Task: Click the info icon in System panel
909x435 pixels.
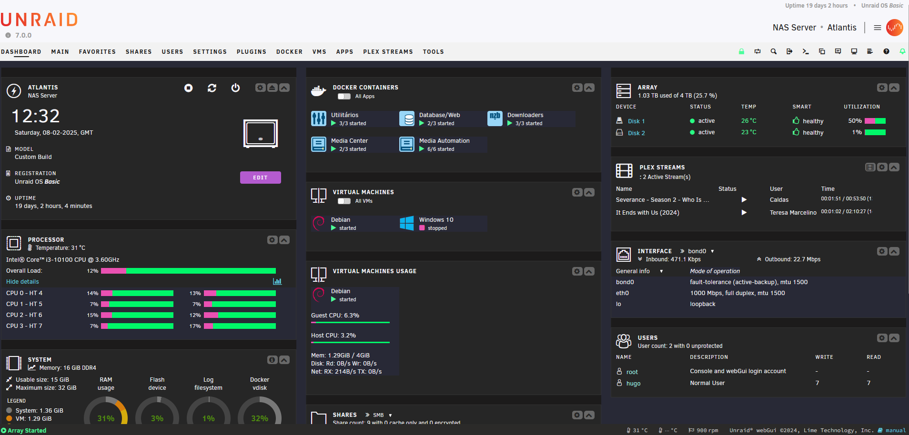Action: (272, 360)
